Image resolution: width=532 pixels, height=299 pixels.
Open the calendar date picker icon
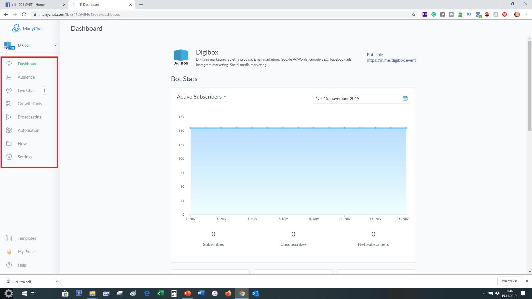pyautogui.click(x=405, y=99)
